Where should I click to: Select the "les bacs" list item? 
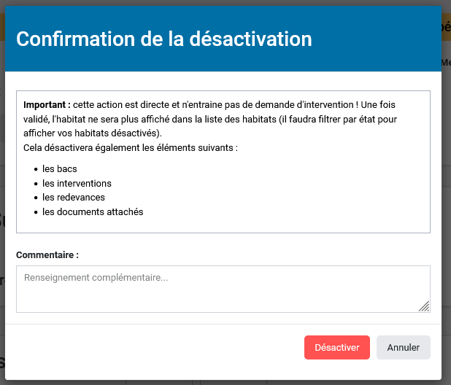pyautogui.click(x=60, y=168)
